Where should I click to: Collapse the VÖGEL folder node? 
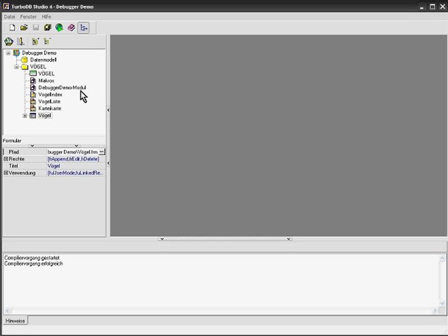tap(17, 67)
